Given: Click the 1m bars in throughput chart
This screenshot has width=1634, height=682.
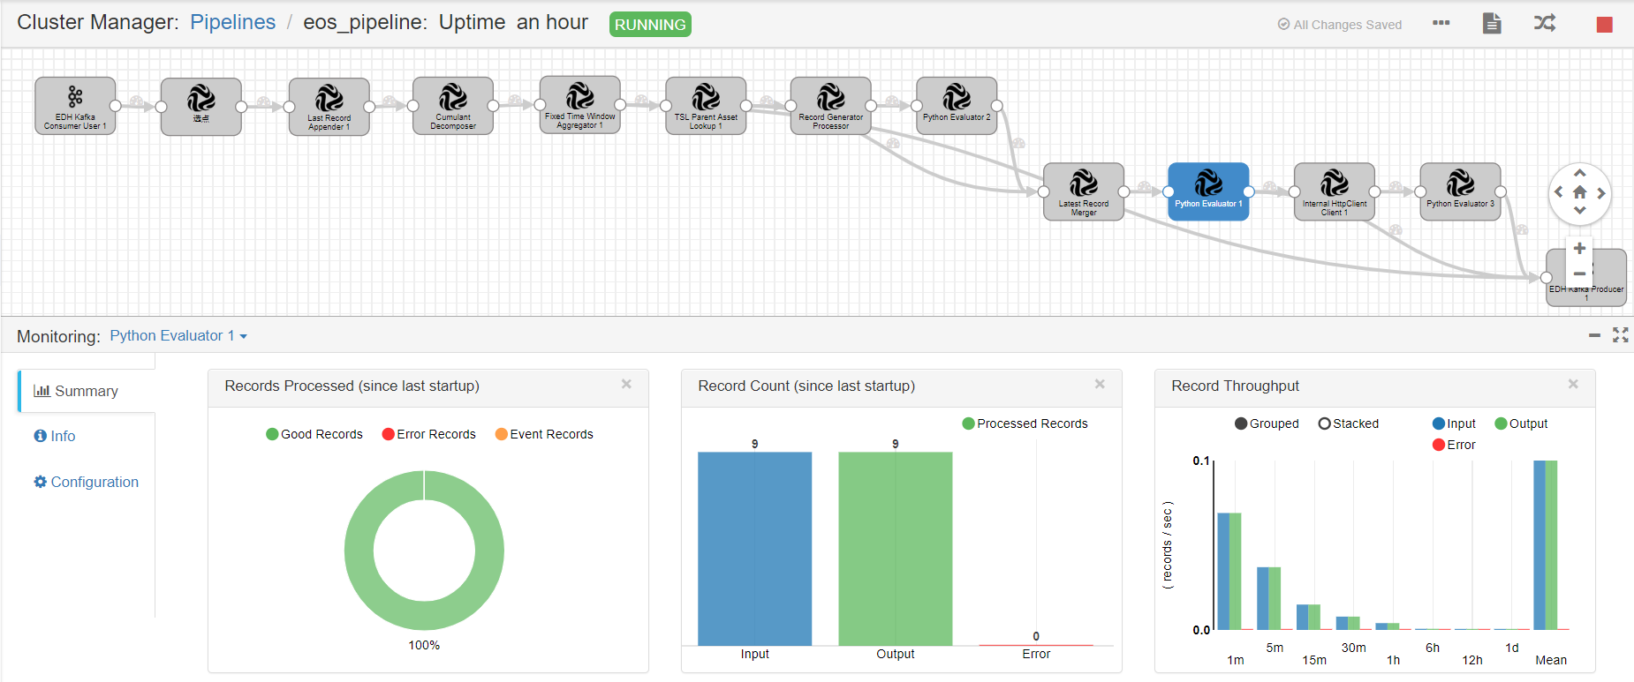Looking at the screenshot, I should tap(1229, 571).
